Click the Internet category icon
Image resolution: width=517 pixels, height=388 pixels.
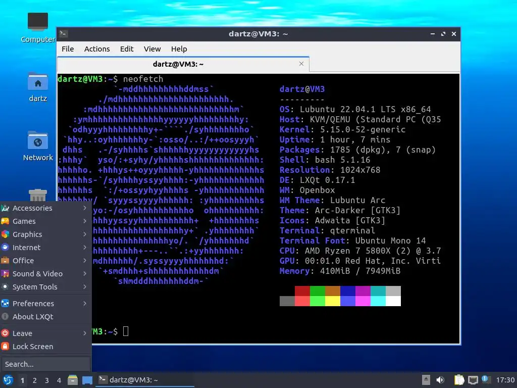[5, 247]
